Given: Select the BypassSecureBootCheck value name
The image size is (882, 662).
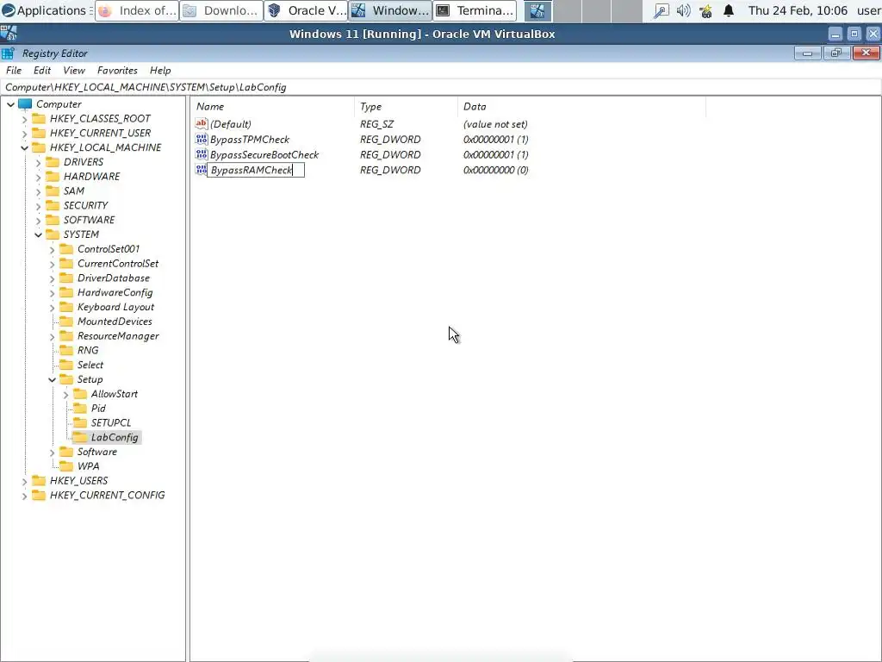Looking at the screenshot, I should (x=264, y=155).
